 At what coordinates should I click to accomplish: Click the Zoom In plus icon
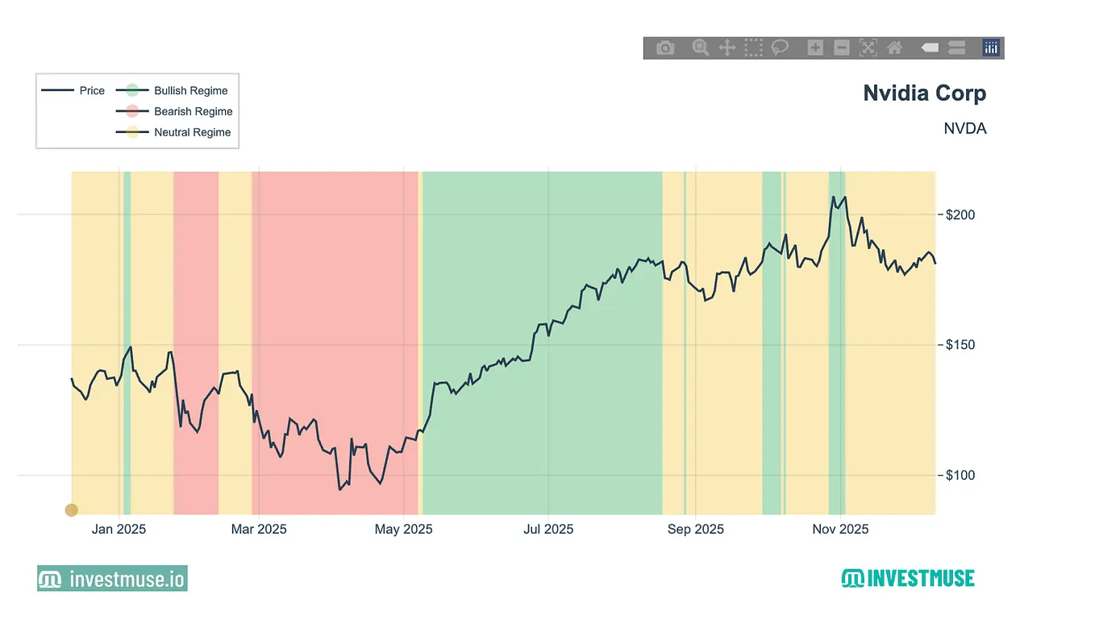[x=815, y=48]
